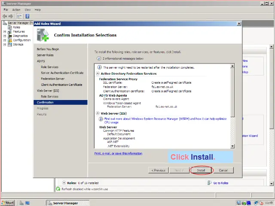Viewport: 275px width, 206px height.
Task: Click 'Federation Service Proxy' heading text
Action: [x=118, y=79]
